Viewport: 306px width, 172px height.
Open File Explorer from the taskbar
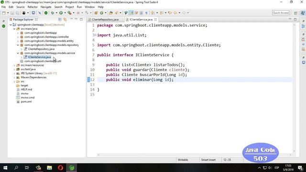coord(49,168)
